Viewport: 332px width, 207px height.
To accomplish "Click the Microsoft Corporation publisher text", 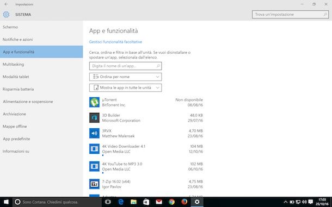I will click(121, 121).
